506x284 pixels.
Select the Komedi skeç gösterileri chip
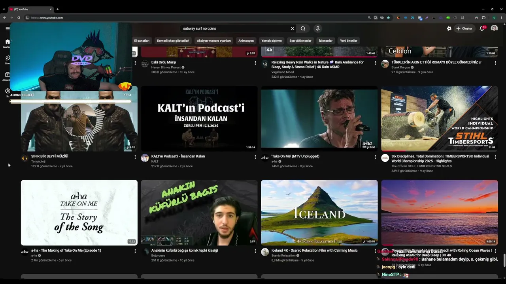173,41
